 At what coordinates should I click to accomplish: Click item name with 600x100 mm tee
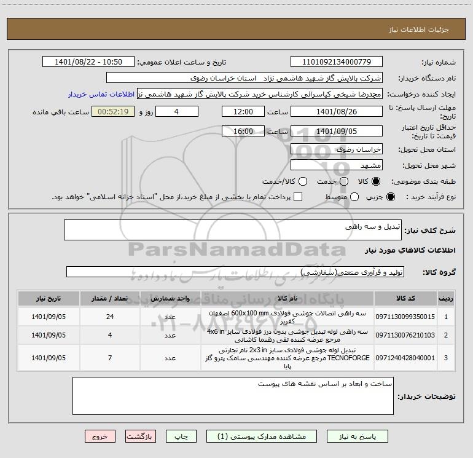(x=287, y=317)
